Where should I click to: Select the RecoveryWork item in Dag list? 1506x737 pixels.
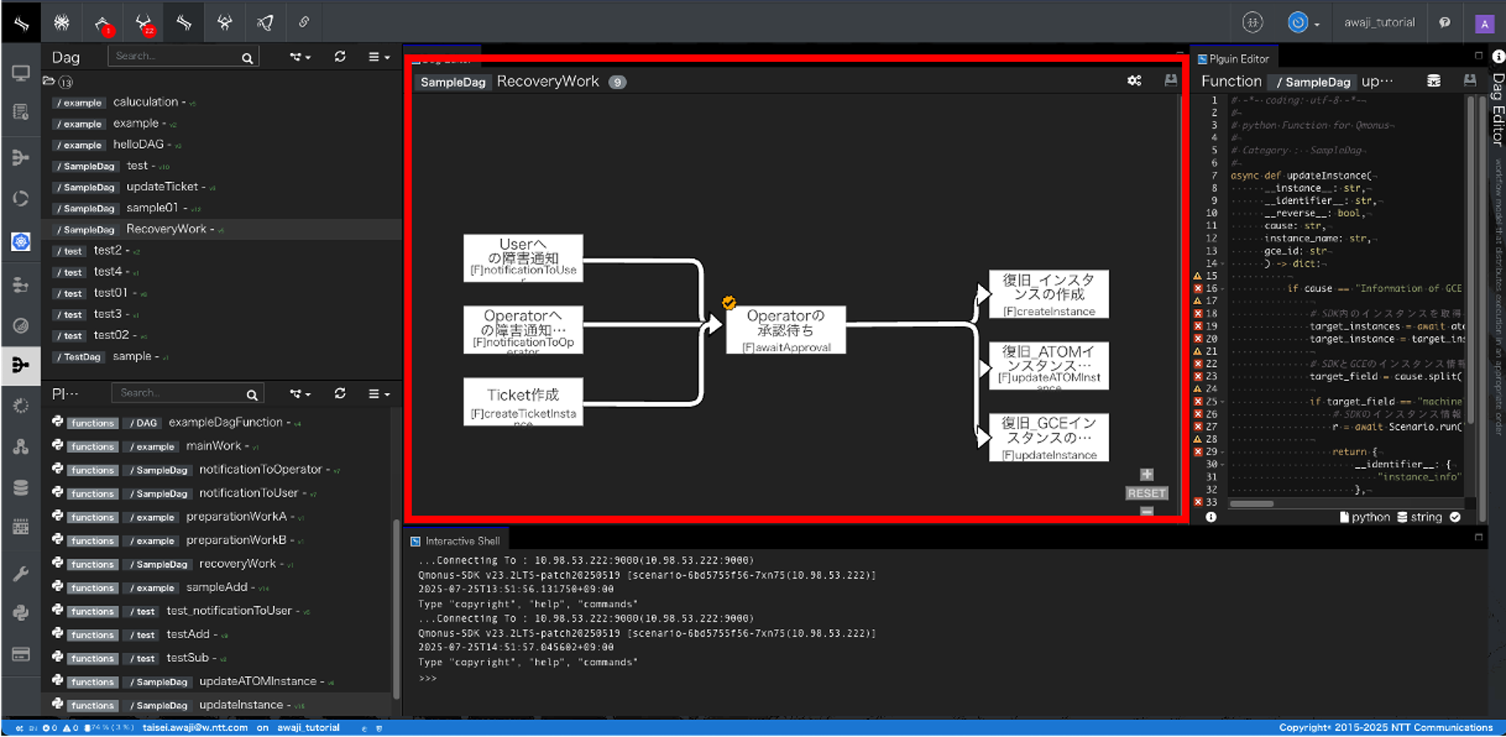coord(166,229)
